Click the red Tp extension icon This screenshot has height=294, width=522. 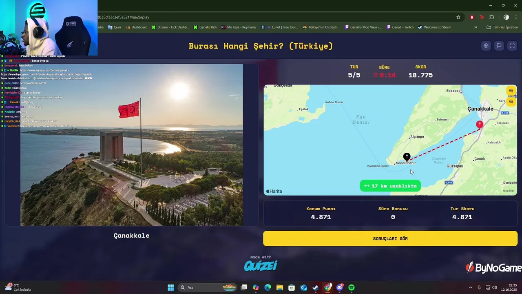[x=482, y=17]
